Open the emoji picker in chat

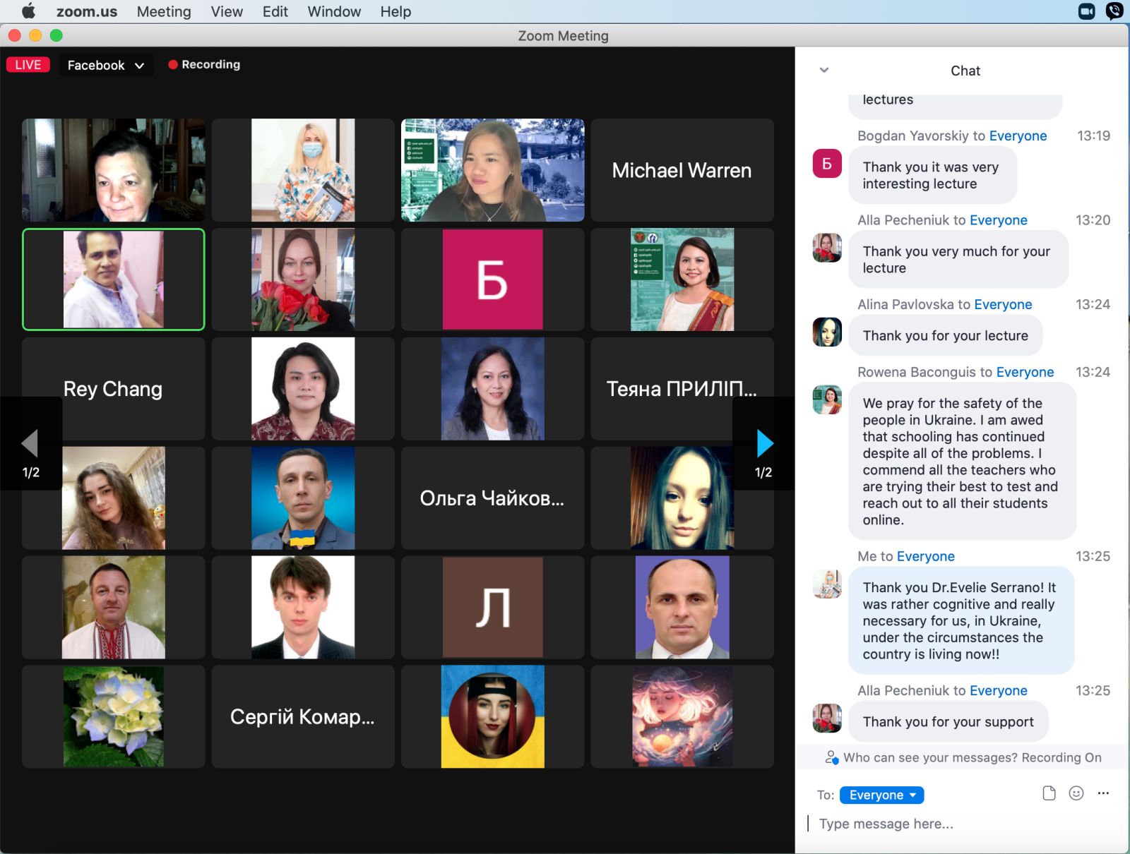[x=1076, y=793]
